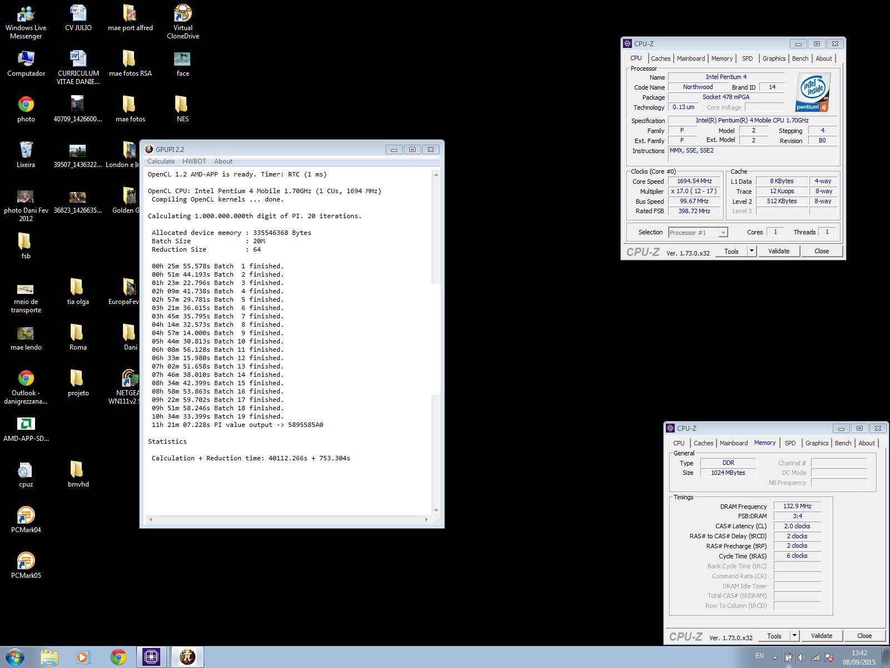This screenshot has width=890, height=668.
Task: Open the Chrome photo shortcut
Action: point(26,109)
